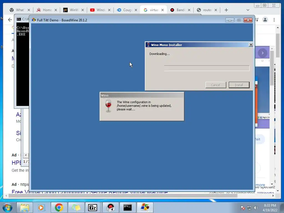Open the Windows Start menu orb

pyautogui.click(x=7, y=207)
